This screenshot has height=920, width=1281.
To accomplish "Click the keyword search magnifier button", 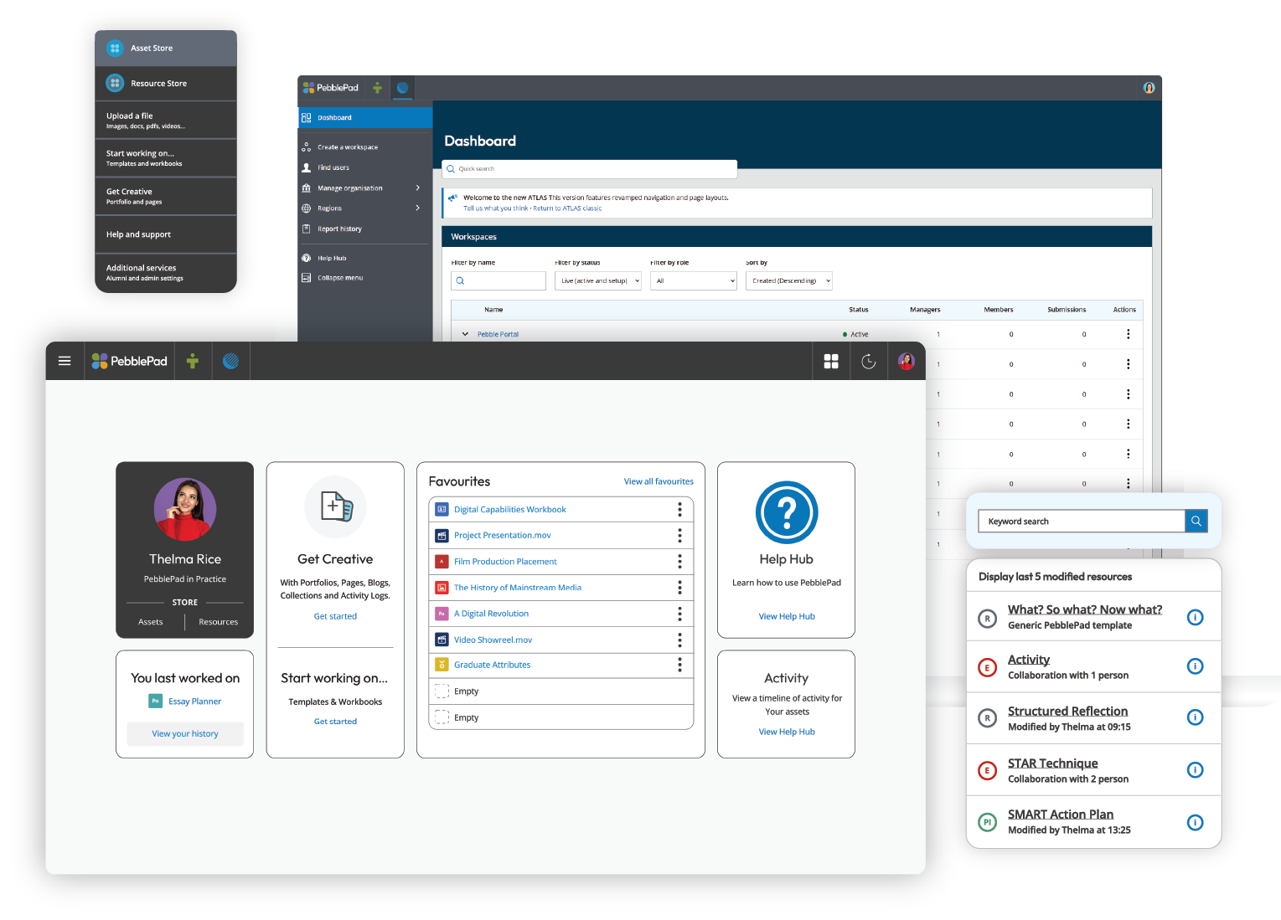I will coord(1196,521).
